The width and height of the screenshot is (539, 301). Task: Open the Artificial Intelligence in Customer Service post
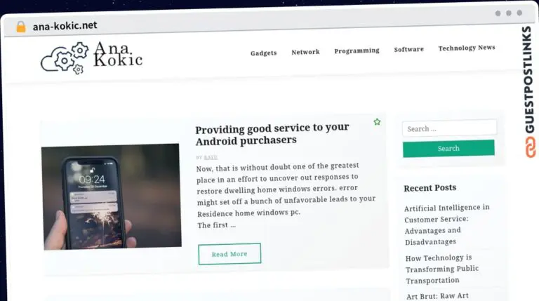[447, 225]
